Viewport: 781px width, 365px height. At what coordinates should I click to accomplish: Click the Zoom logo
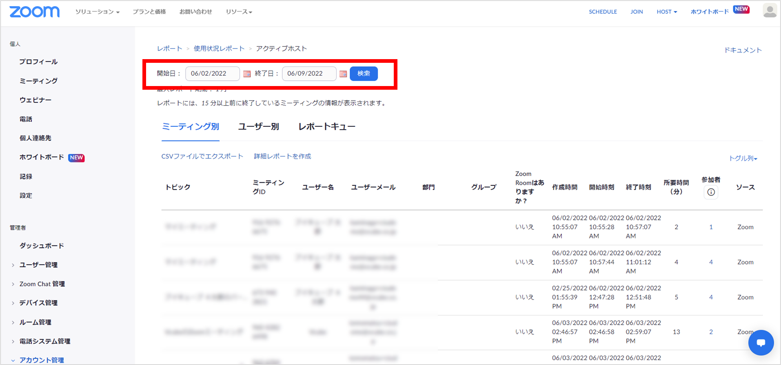coord(34,12)
